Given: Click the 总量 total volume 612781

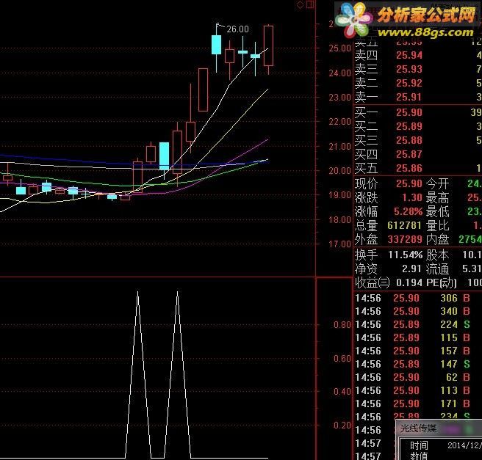Looking at the screenshot, I should (404, 225).
